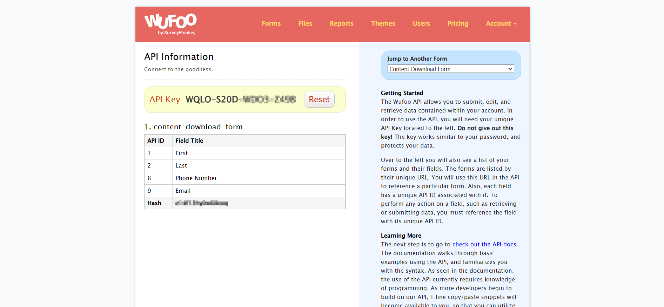
Task: Open the Forms menu item
Action: tap(271, 23)
